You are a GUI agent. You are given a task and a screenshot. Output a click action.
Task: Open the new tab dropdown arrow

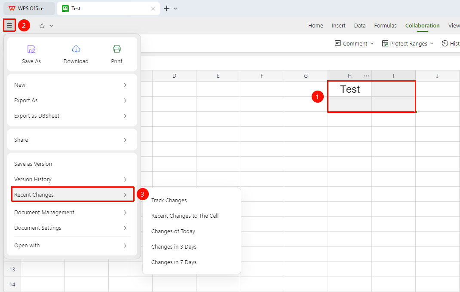(175, 9)
